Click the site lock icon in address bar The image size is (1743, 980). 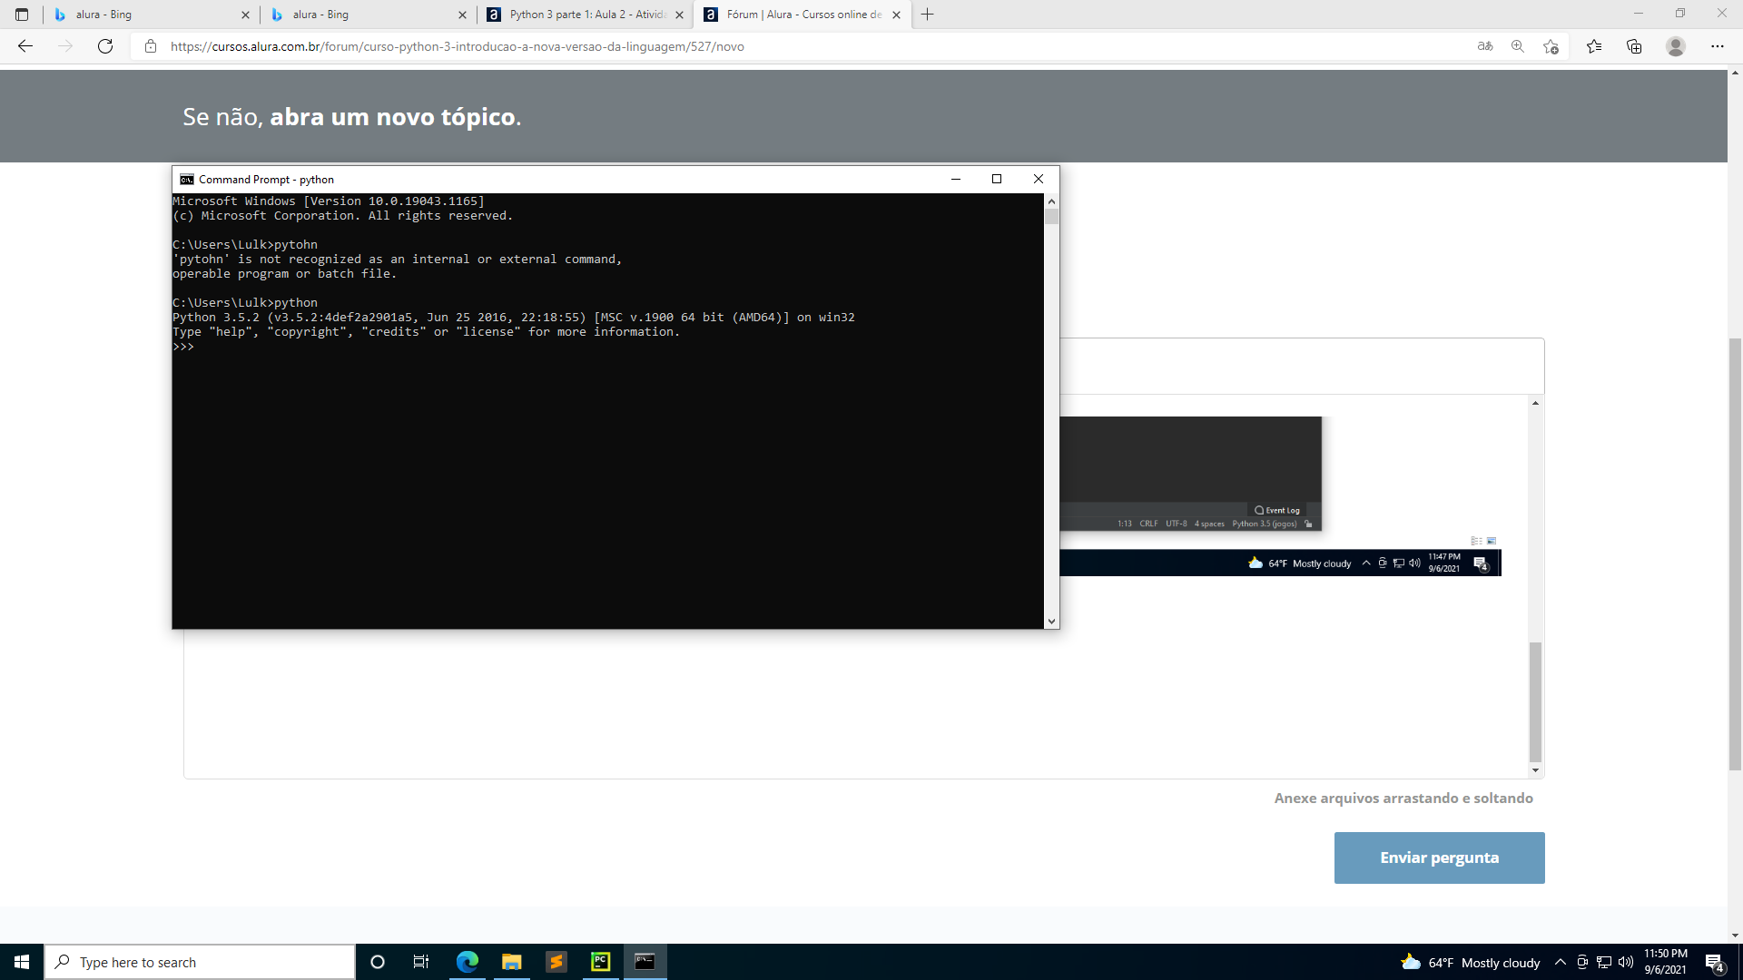coord(151,46)
